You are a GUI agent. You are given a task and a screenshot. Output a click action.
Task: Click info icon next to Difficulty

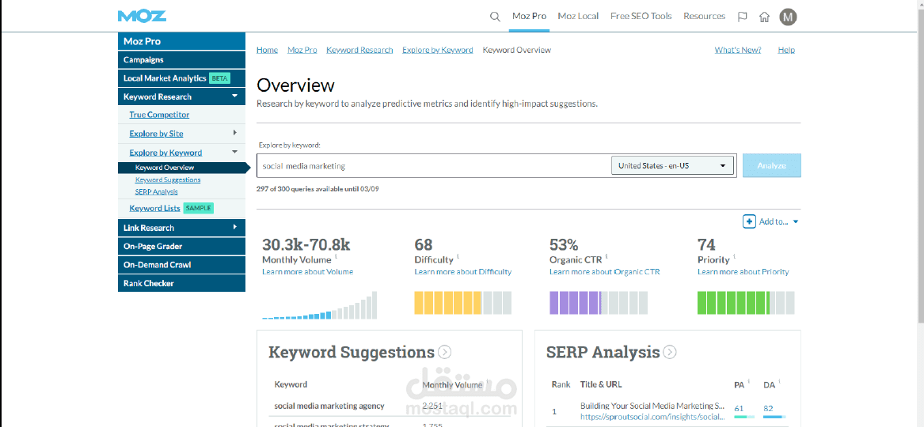tap(458, 257)
